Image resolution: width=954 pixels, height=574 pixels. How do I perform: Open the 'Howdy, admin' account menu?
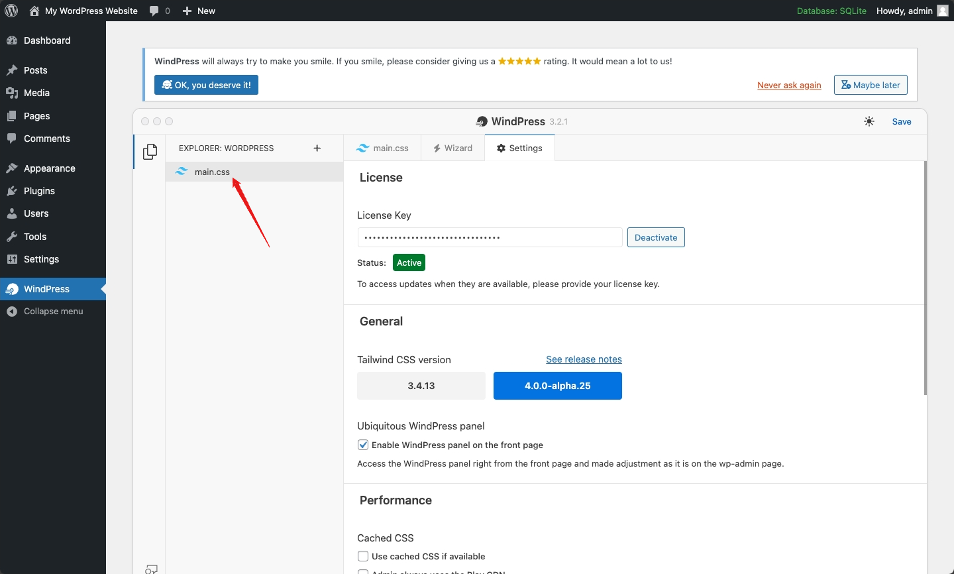coord(904,11)
